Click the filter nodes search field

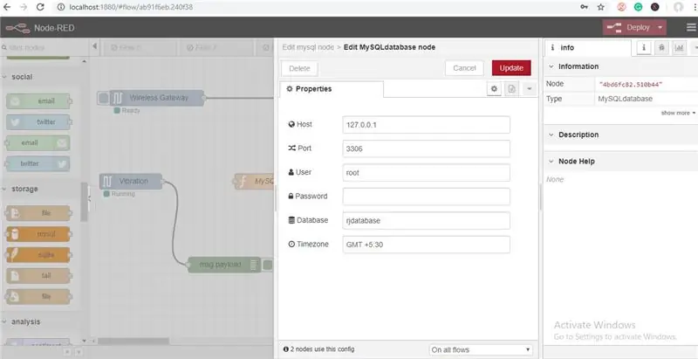(44, 47)
